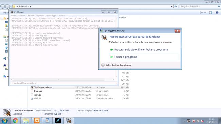Toggle the Explorer preview pane

tap(211, 12)
